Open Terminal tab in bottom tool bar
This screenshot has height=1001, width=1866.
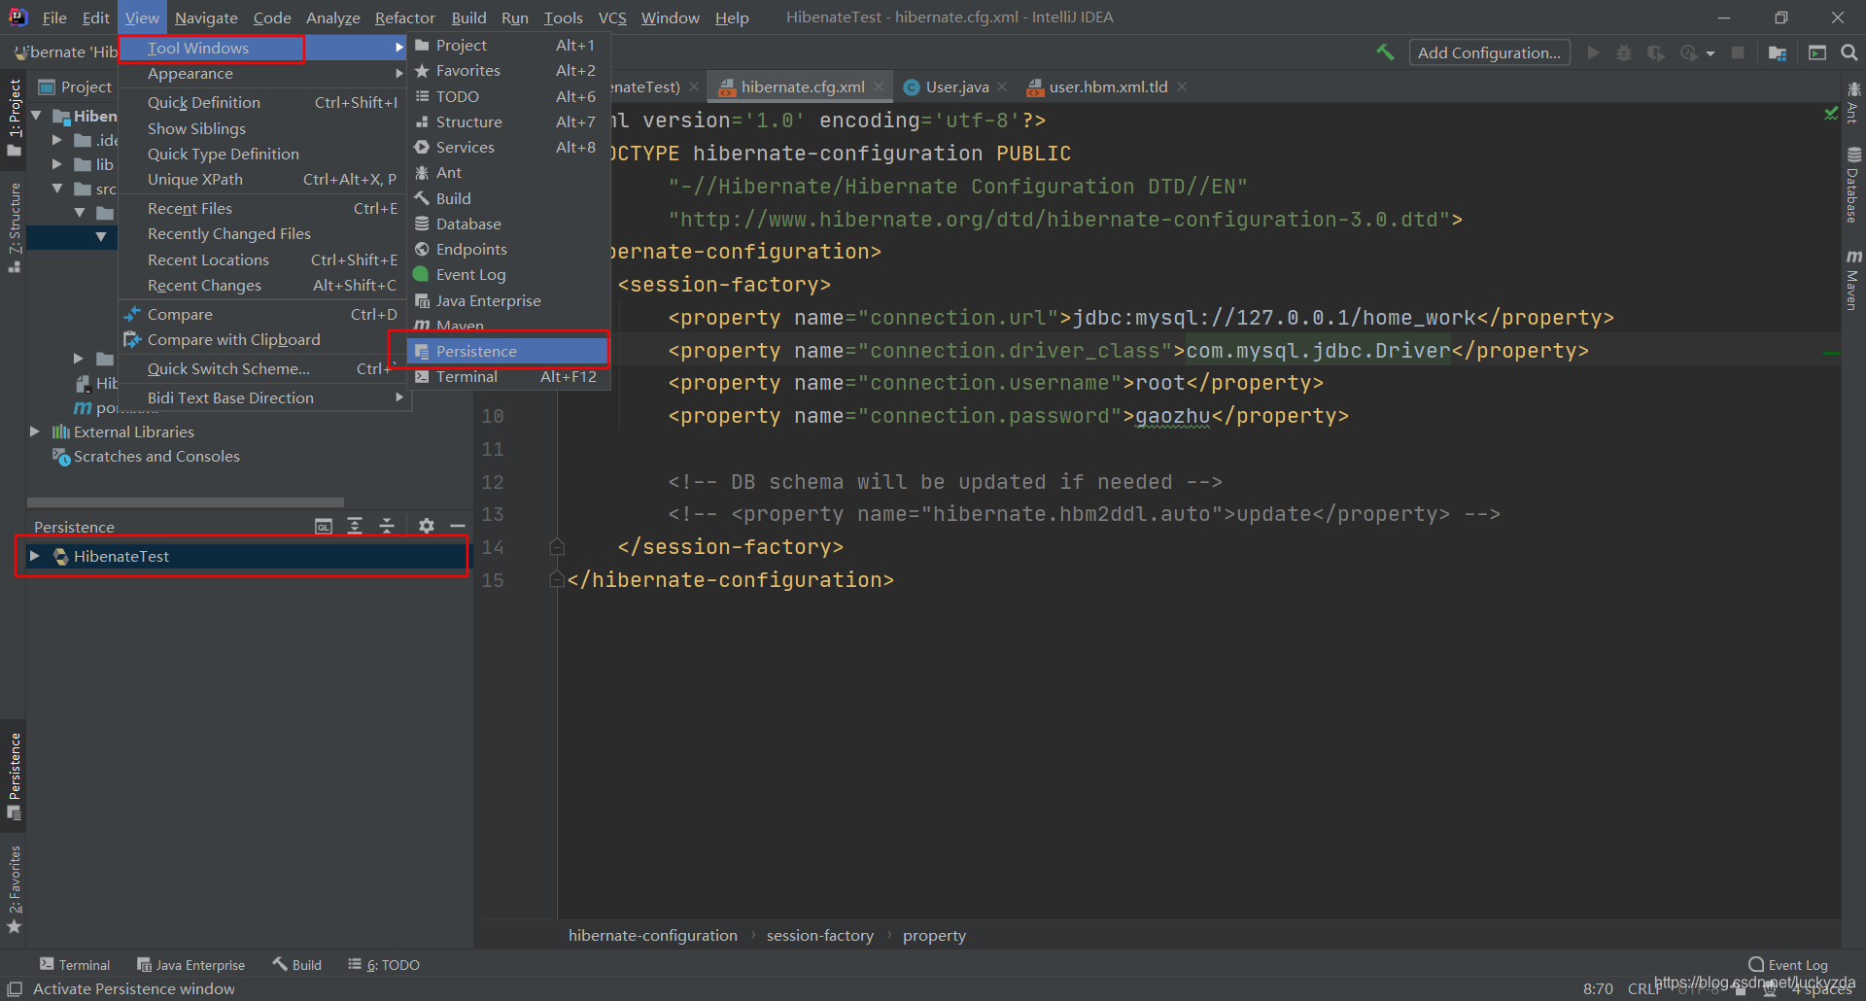[75, 965]
